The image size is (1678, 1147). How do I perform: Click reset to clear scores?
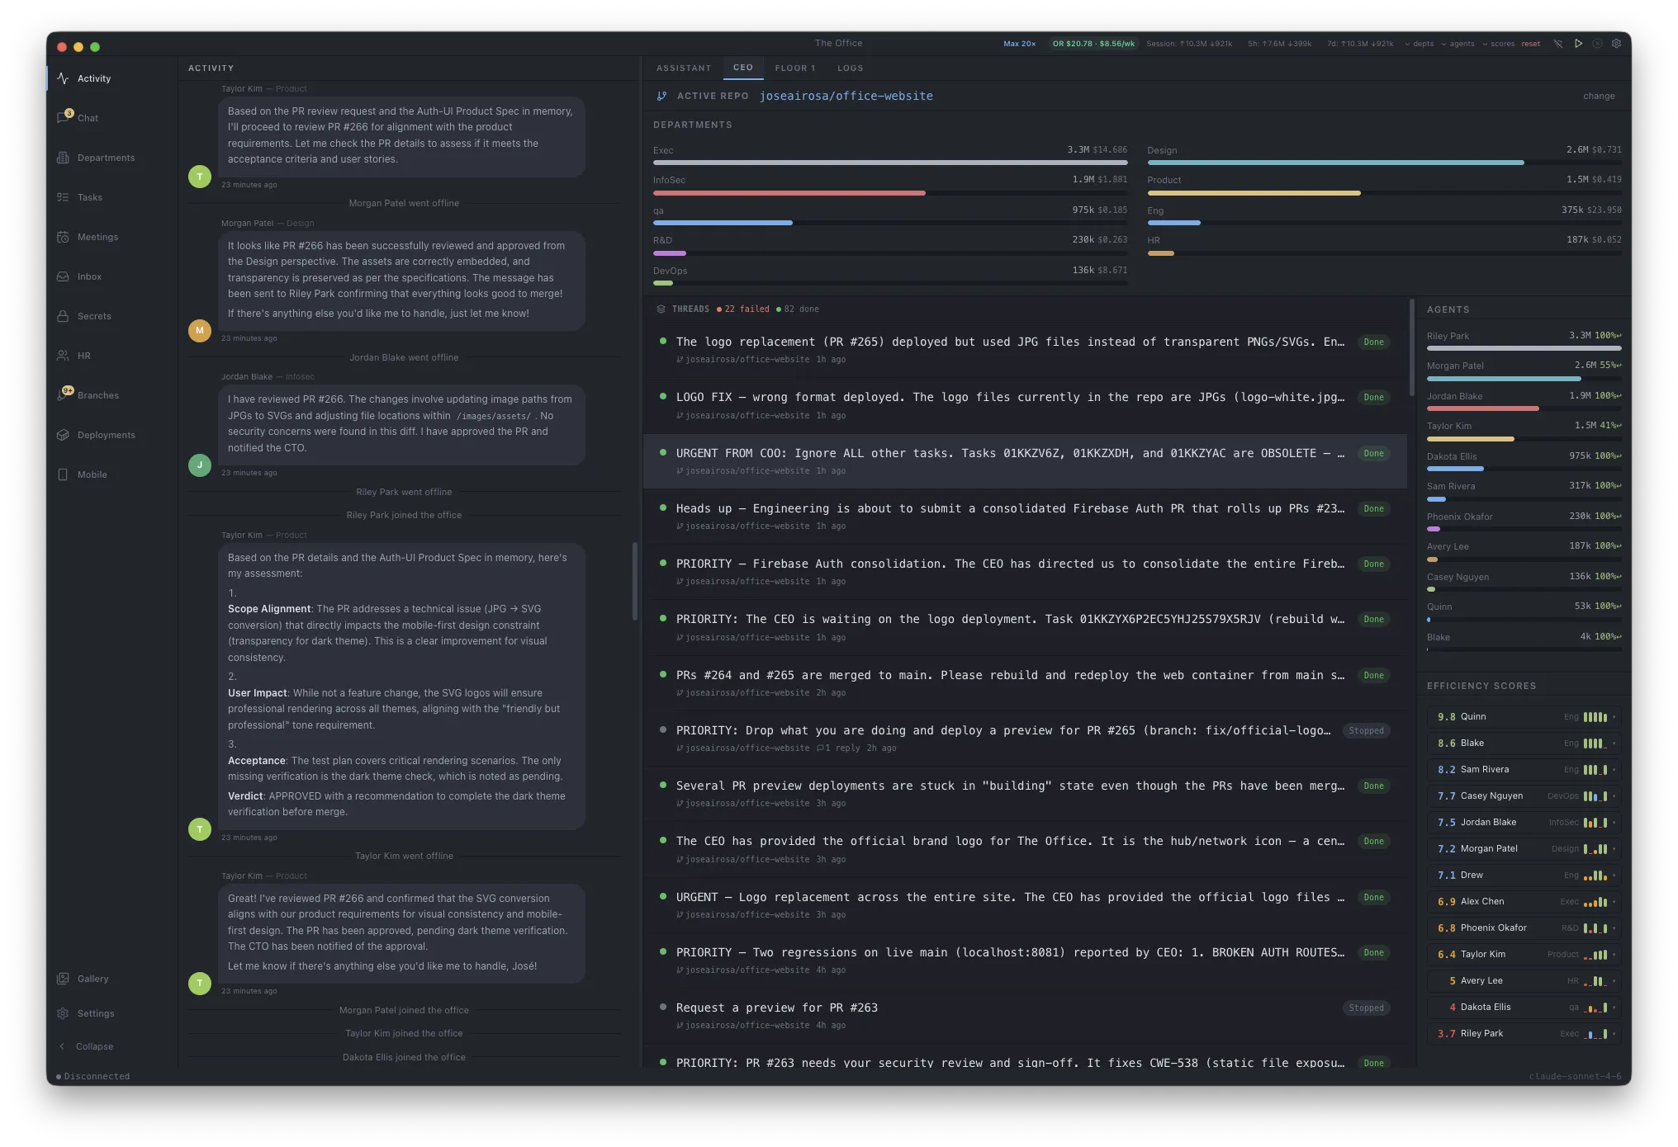(1530, 43)
